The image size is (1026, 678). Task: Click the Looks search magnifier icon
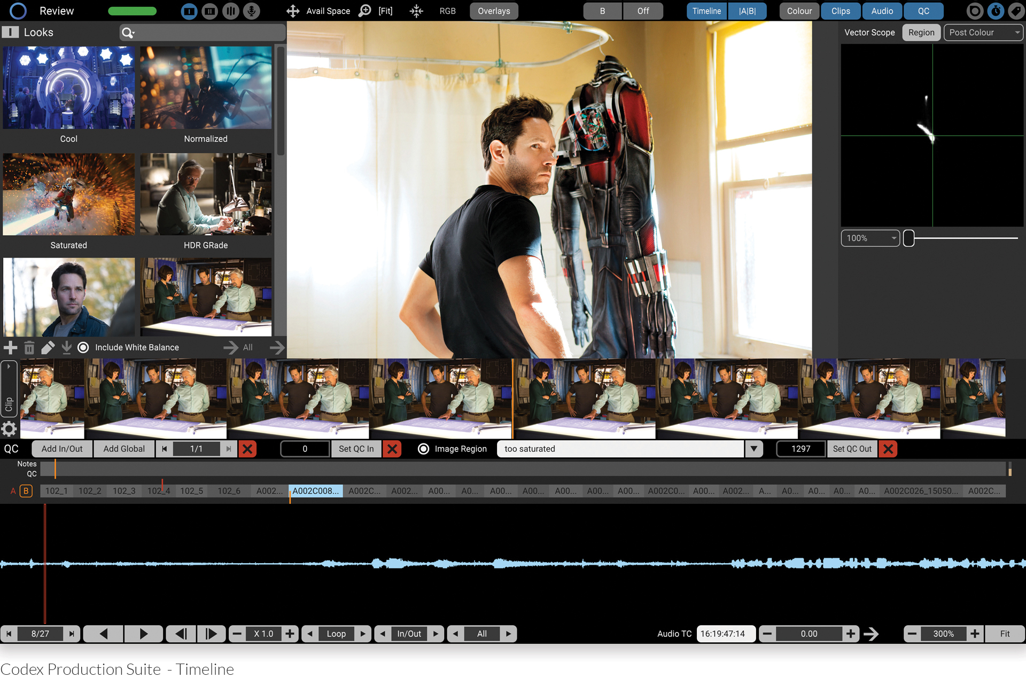pyautogui.click(x=128, y=33)
